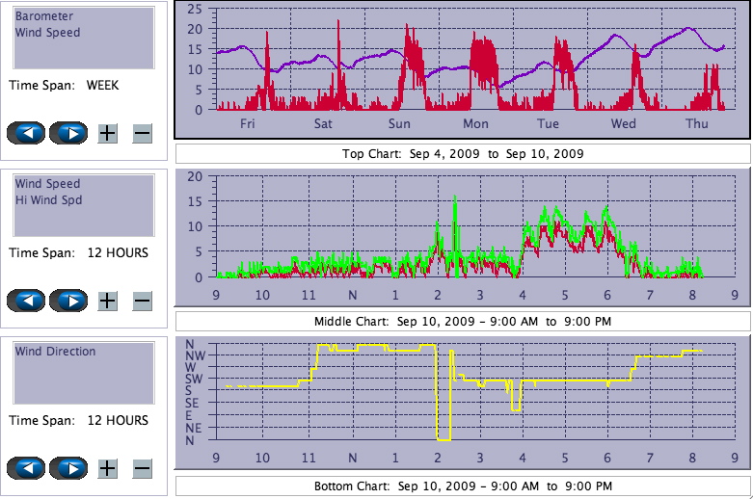
Task: Click the forward arrow for the Wind Direction chart
Action: 68,468
